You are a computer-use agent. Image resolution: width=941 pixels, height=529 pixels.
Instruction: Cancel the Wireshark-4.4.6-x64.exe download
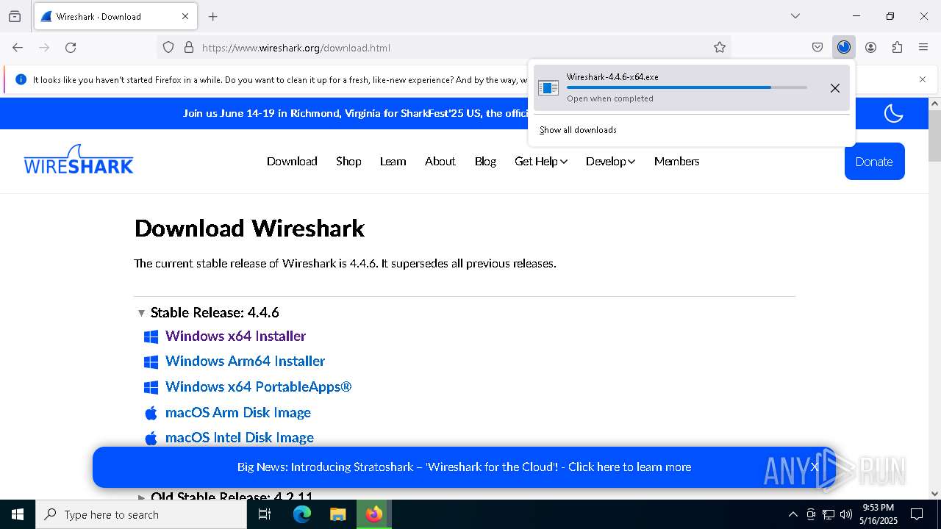tap(835, 88)
